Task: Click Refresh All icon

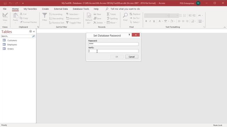Action: (89, 16)
